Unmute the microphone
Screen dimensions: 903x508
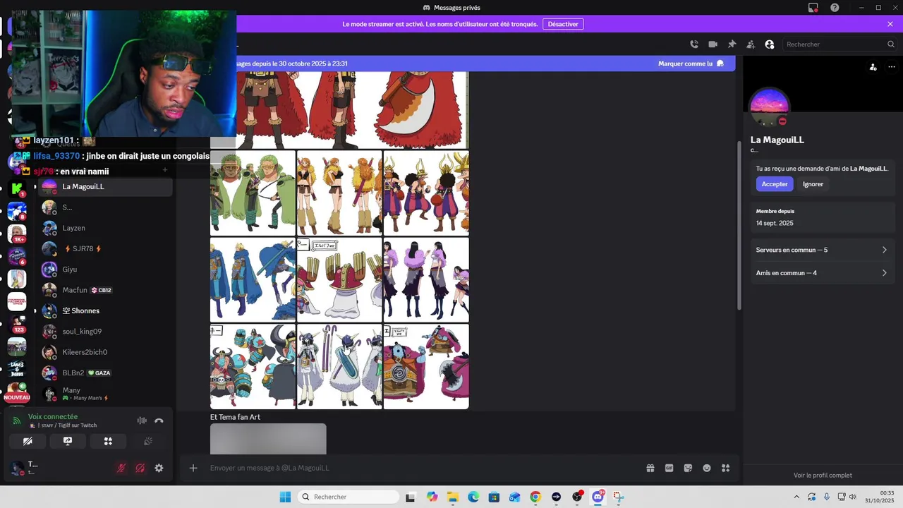(x=121, y=468)
